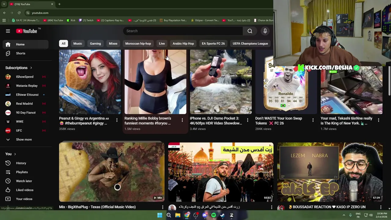Open more options for BigXthaPlug mix
Viewport: 391px width, 220px height.
click(163, 207)
